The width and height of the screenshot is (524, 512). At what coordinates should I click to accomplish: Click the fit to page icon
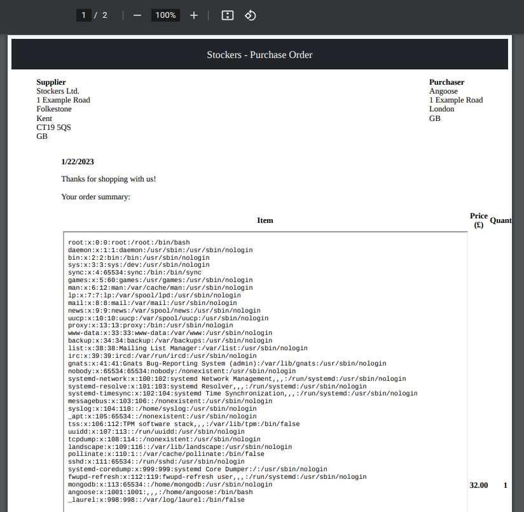pyautogui.click(x=228, y=15)
